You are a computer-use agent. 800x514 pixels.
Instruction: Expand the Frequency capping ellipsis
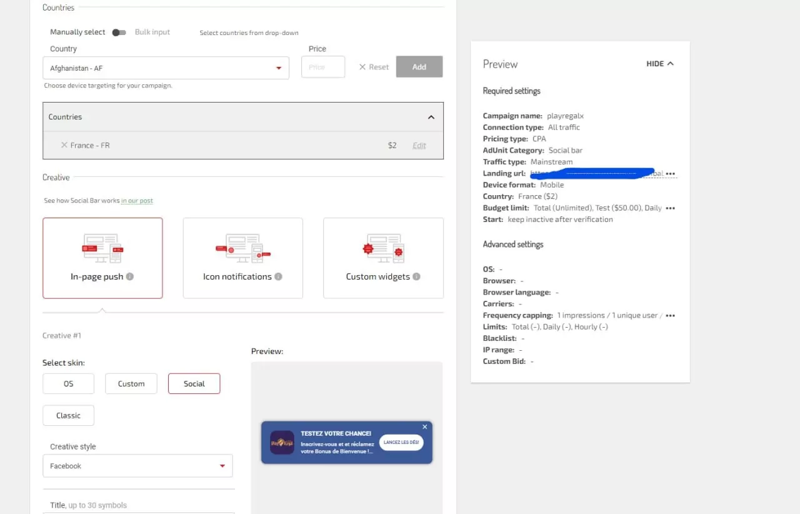point(671,316)
